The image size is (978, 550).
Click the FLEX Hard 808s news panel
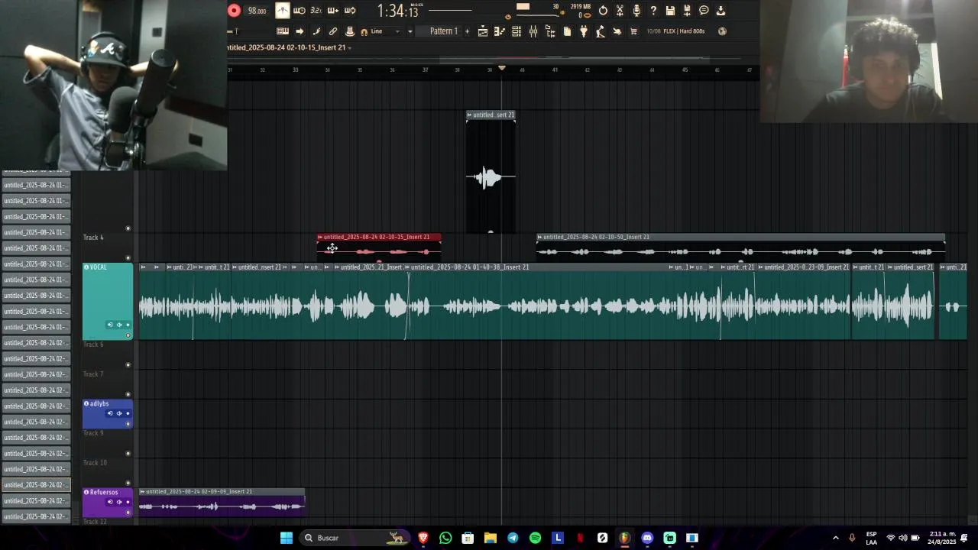[x=675, y=31]
